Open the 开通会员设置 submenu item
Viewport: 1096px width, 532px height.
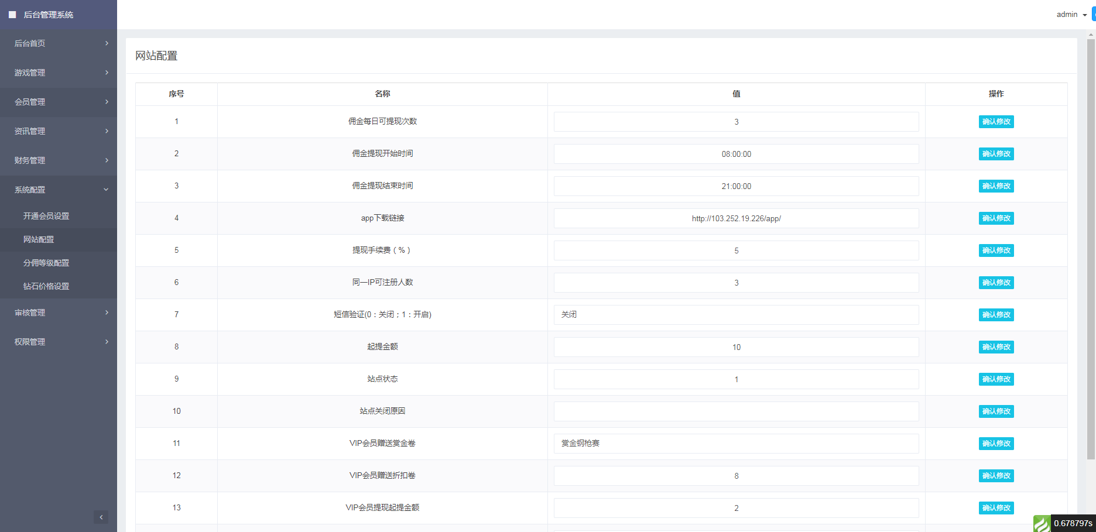pyautogui.click(x=46, y=216)
